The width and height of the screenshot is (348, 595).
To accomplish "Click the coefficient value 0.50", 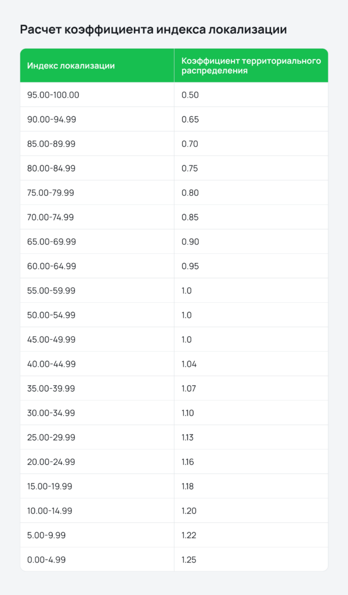I will [190, 95].
